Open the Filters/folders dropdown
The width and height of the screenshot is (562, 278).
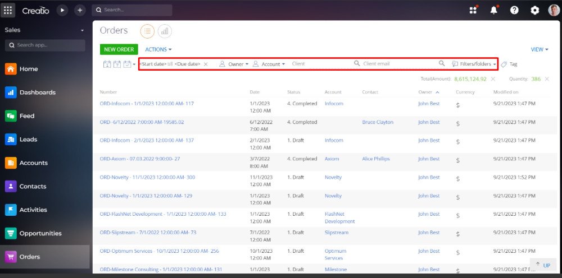click(474, 64)
